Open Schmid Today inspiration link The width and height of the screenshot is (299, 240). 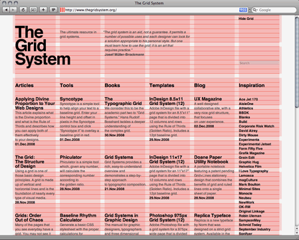point(250,225)
